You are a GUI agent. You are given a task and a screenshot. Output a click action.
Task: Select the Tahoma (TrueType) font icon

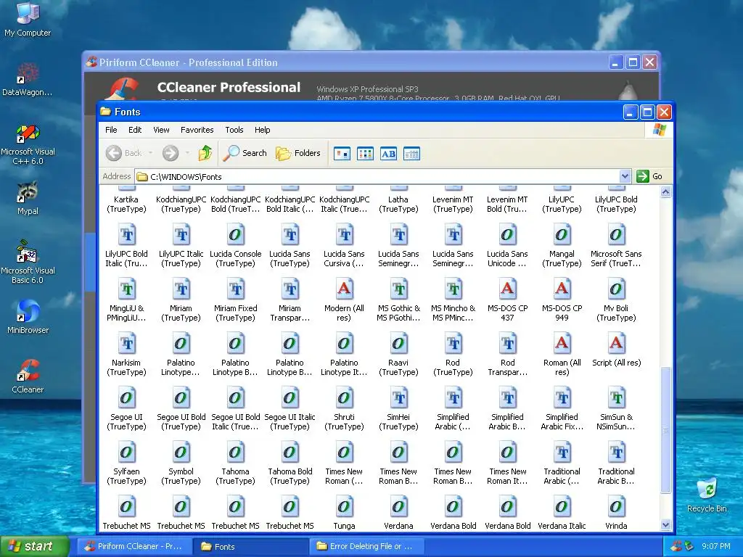coord(236,463)
